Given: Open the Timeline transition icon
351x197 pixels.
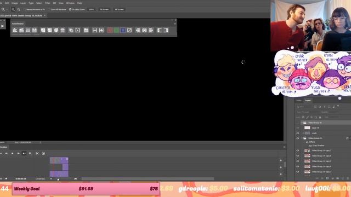Looking at the screenshot, I should click(43, 153).
